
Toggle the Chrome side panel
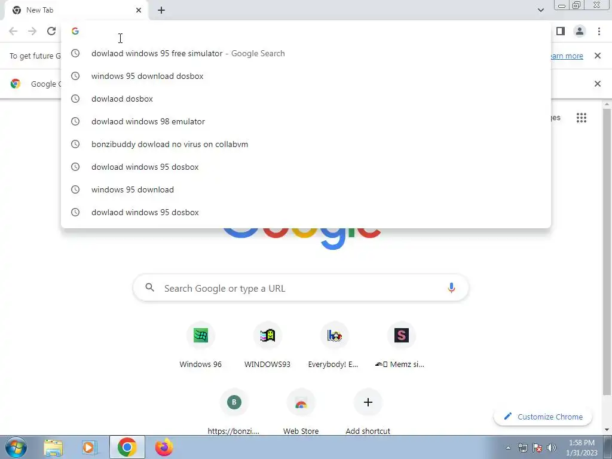click(x=561, y=31)
